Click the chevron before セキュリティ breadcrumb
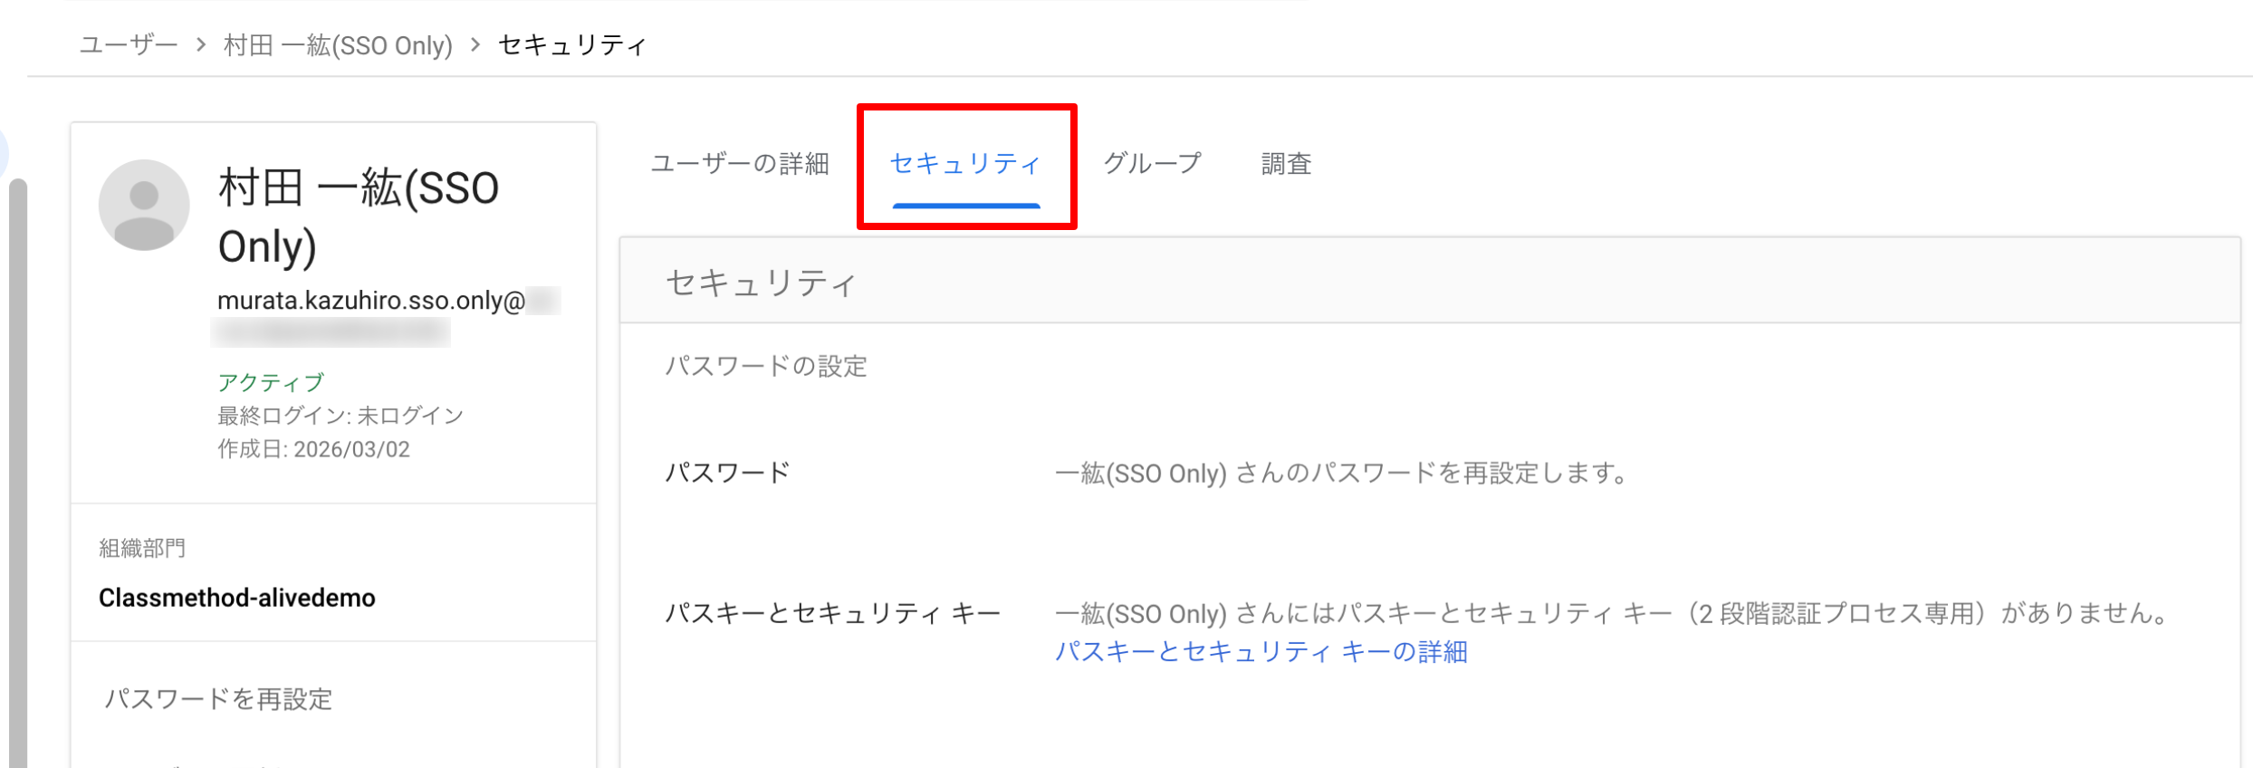The image size is (2253, 768). 475,44
